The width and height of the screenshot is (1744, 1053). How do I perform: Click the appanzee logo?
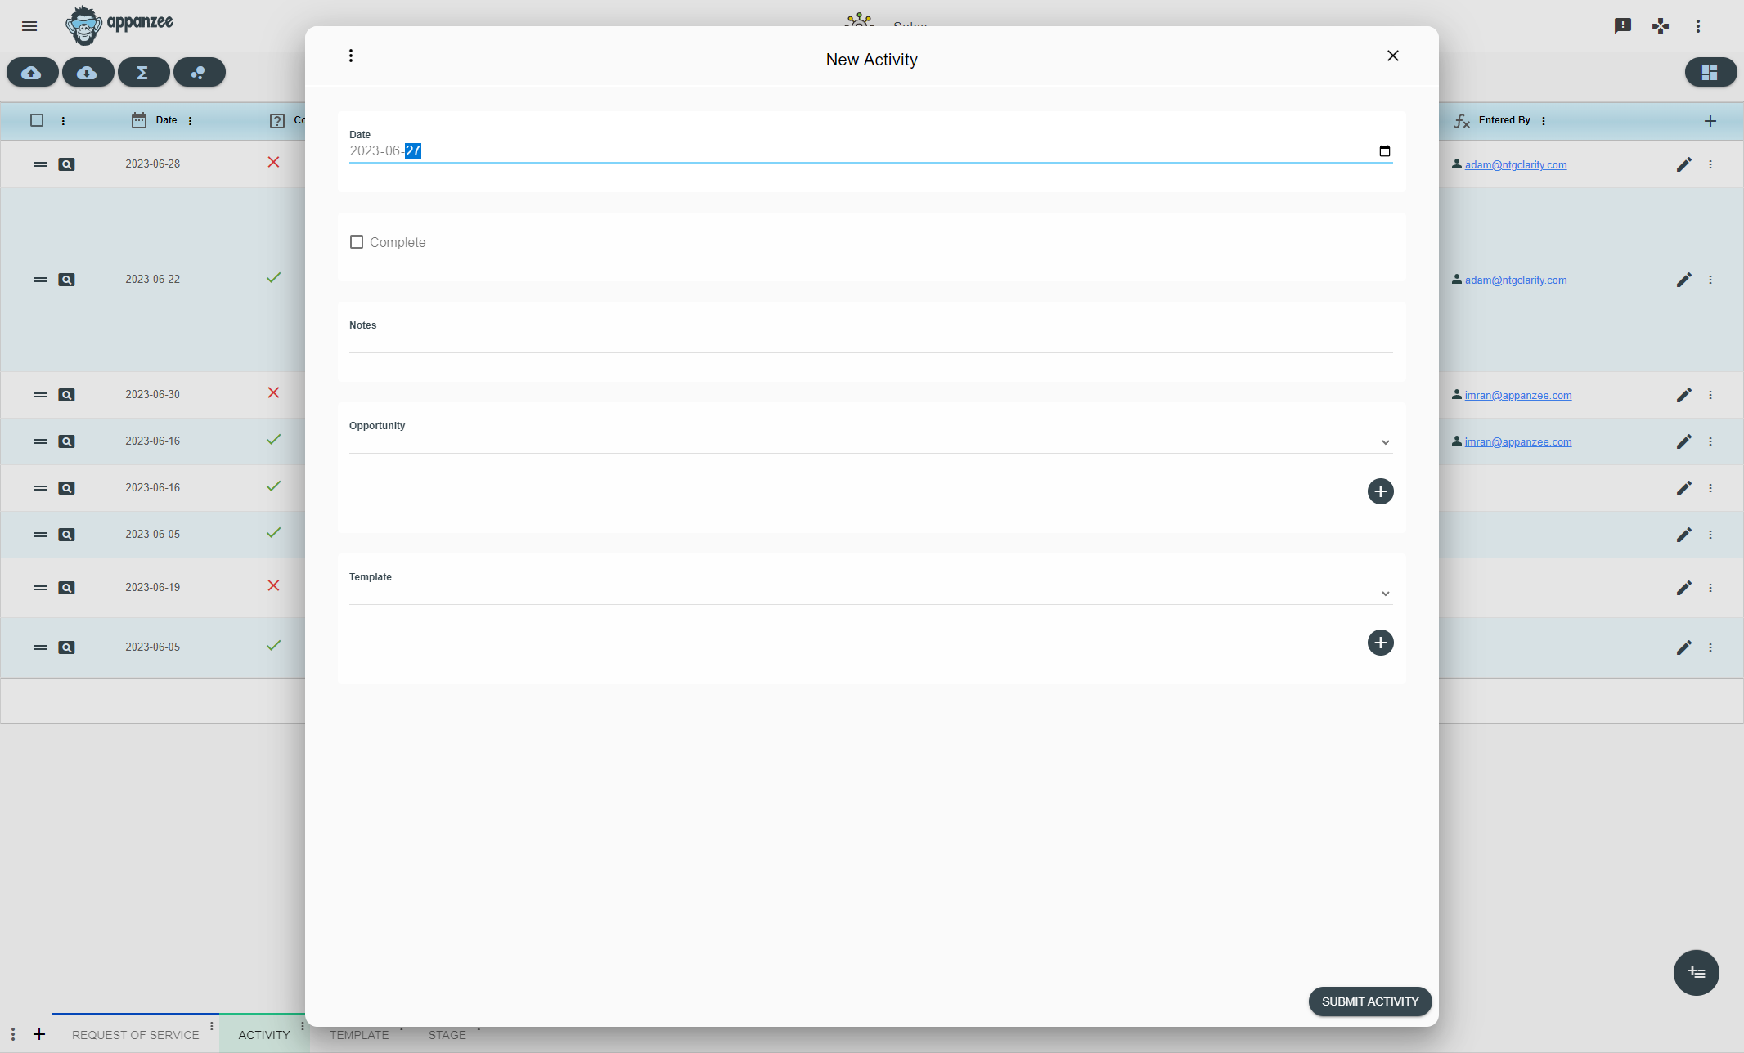[119, 25]
